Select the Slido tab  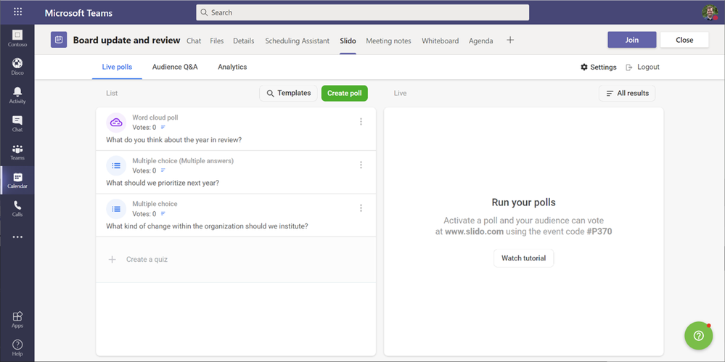tap(348, 41)
